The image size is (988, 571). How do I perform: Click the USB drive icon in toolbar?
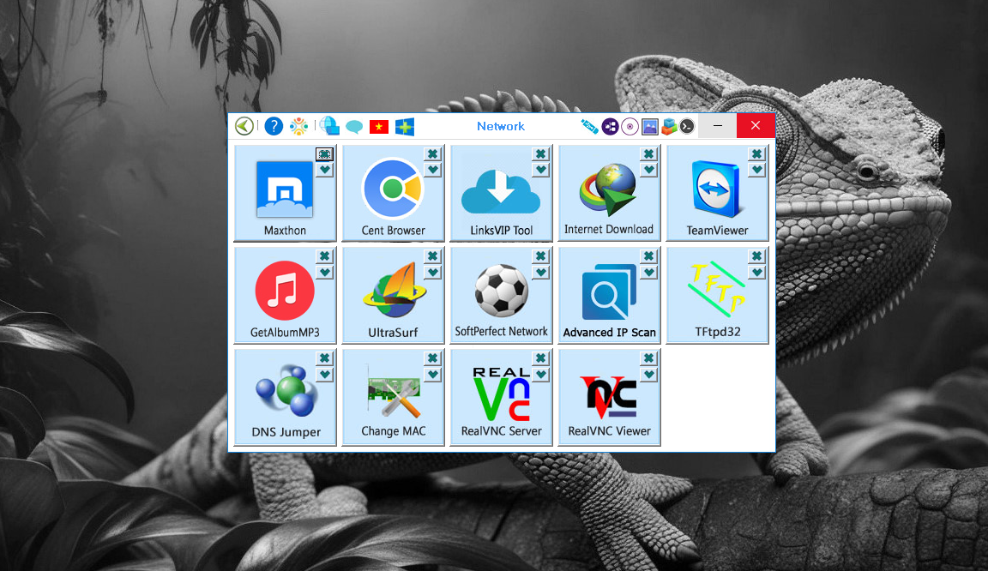(588, 127)
